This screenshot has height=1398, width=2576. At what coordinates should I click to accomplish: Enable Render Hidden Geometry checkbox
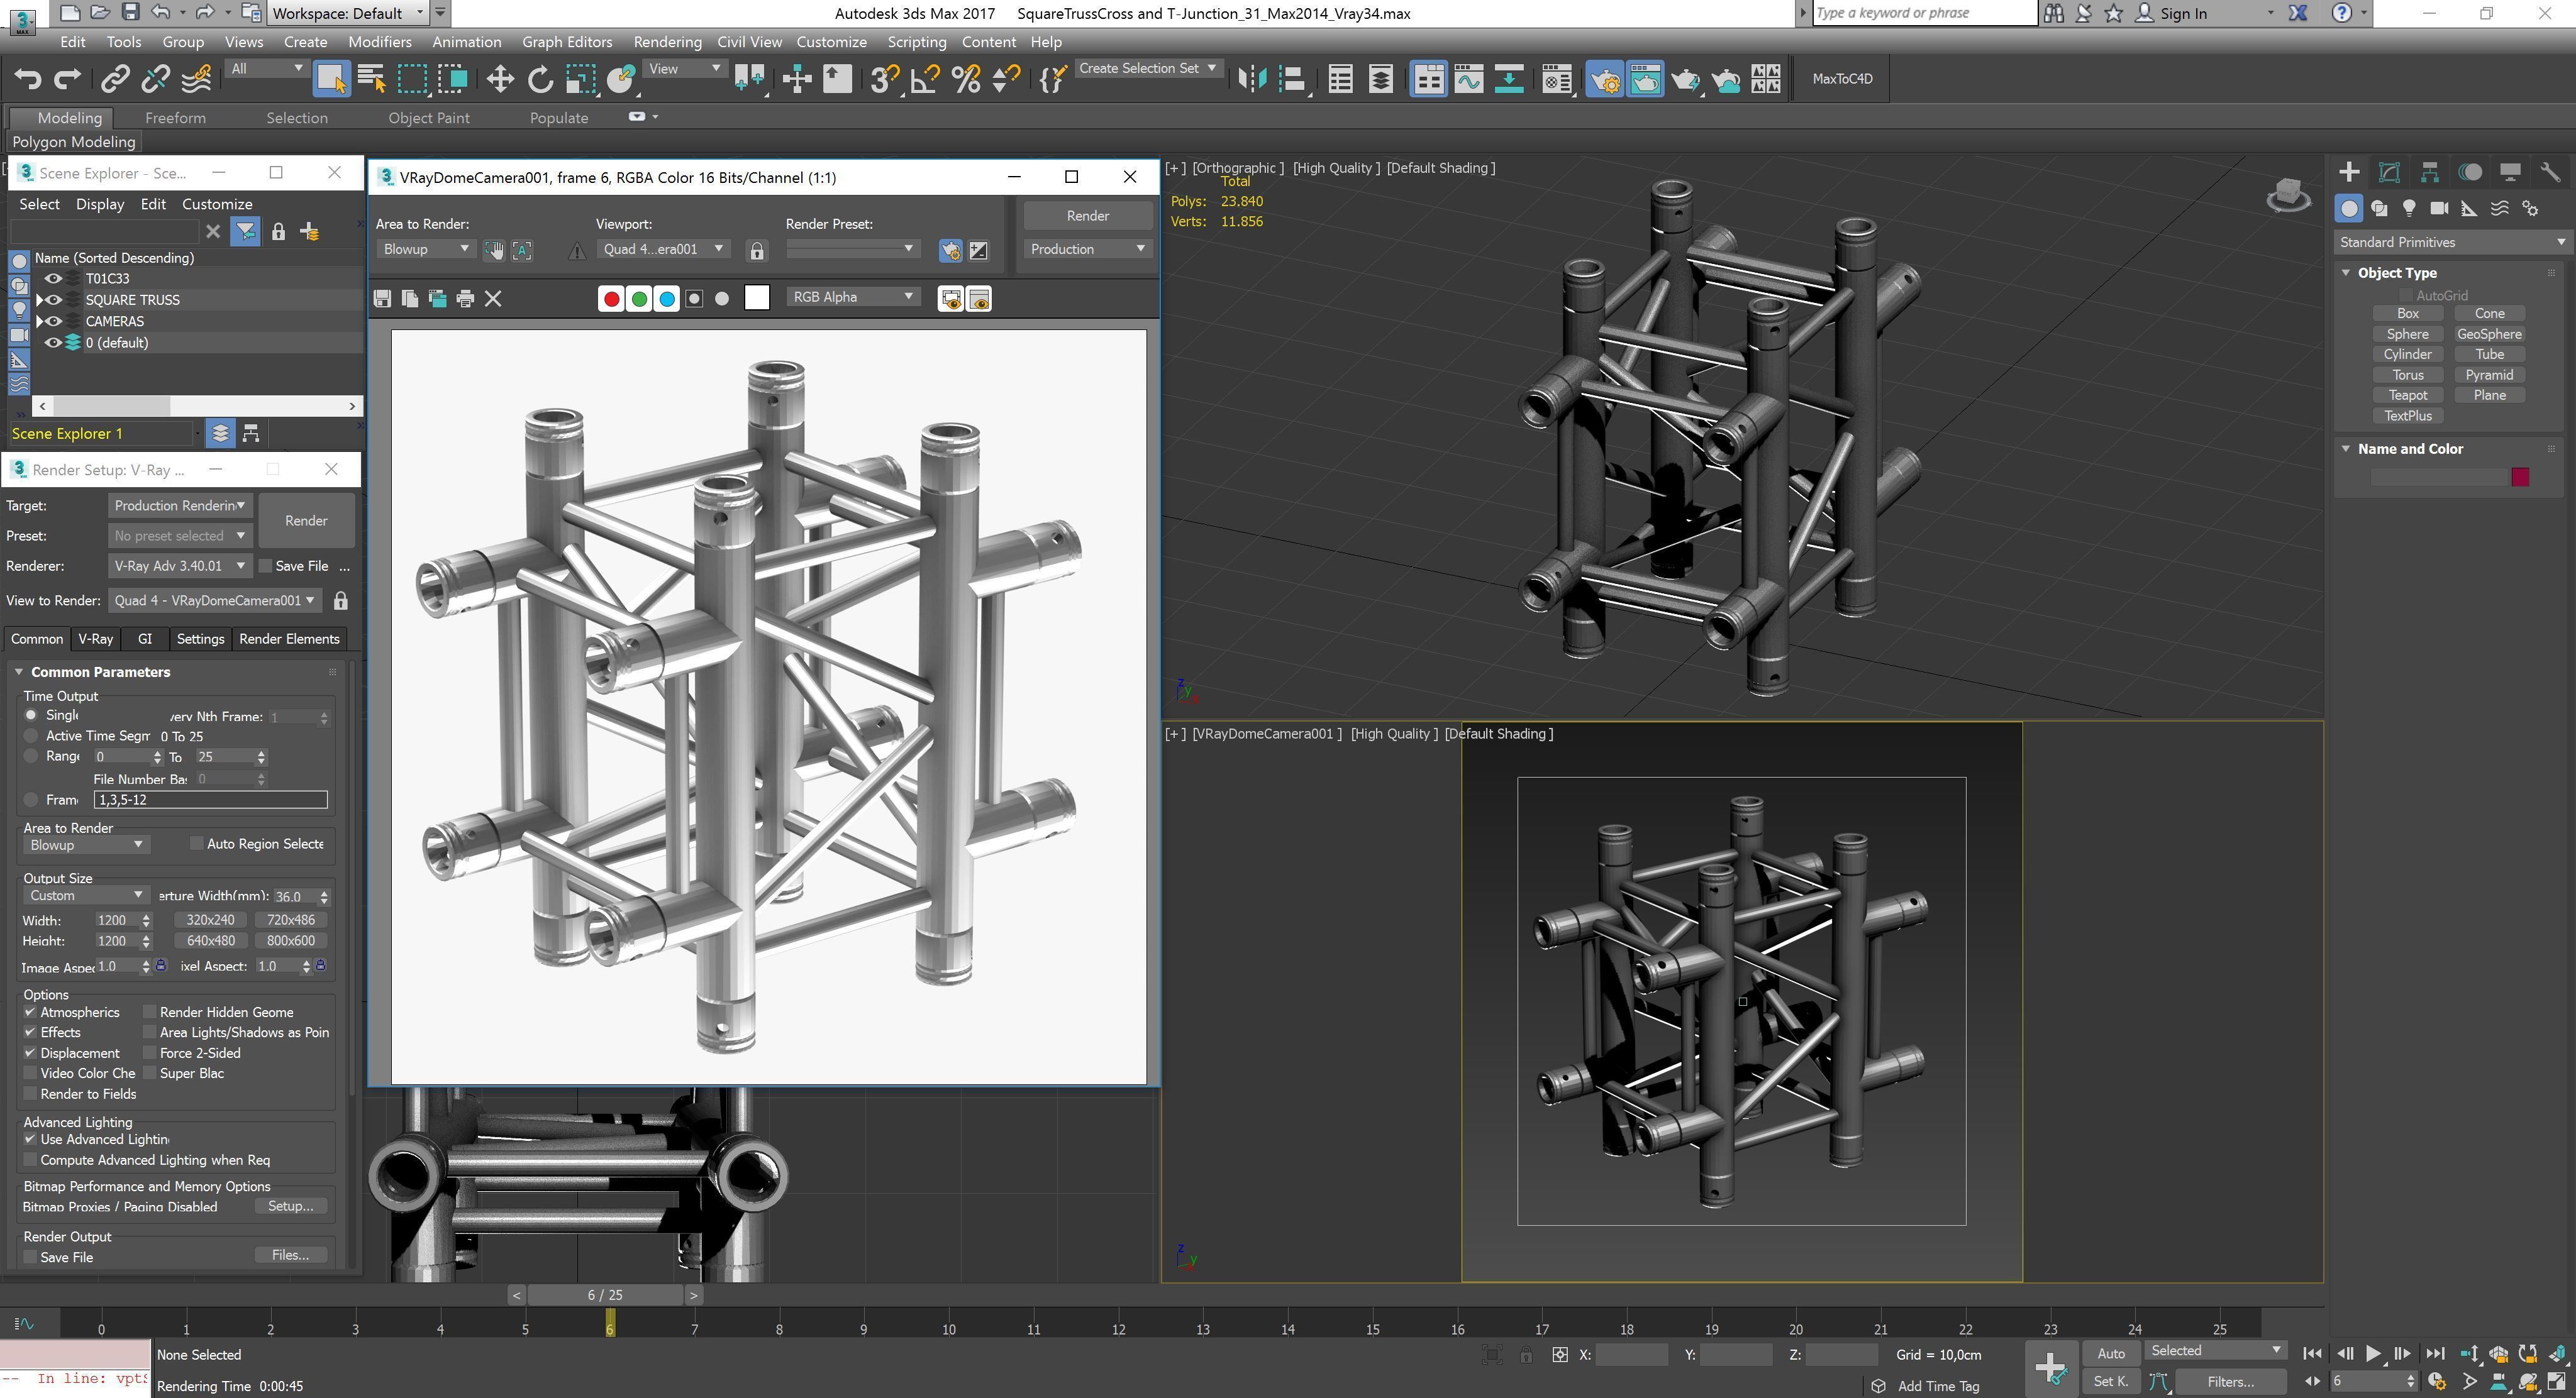coord(150,1012)
